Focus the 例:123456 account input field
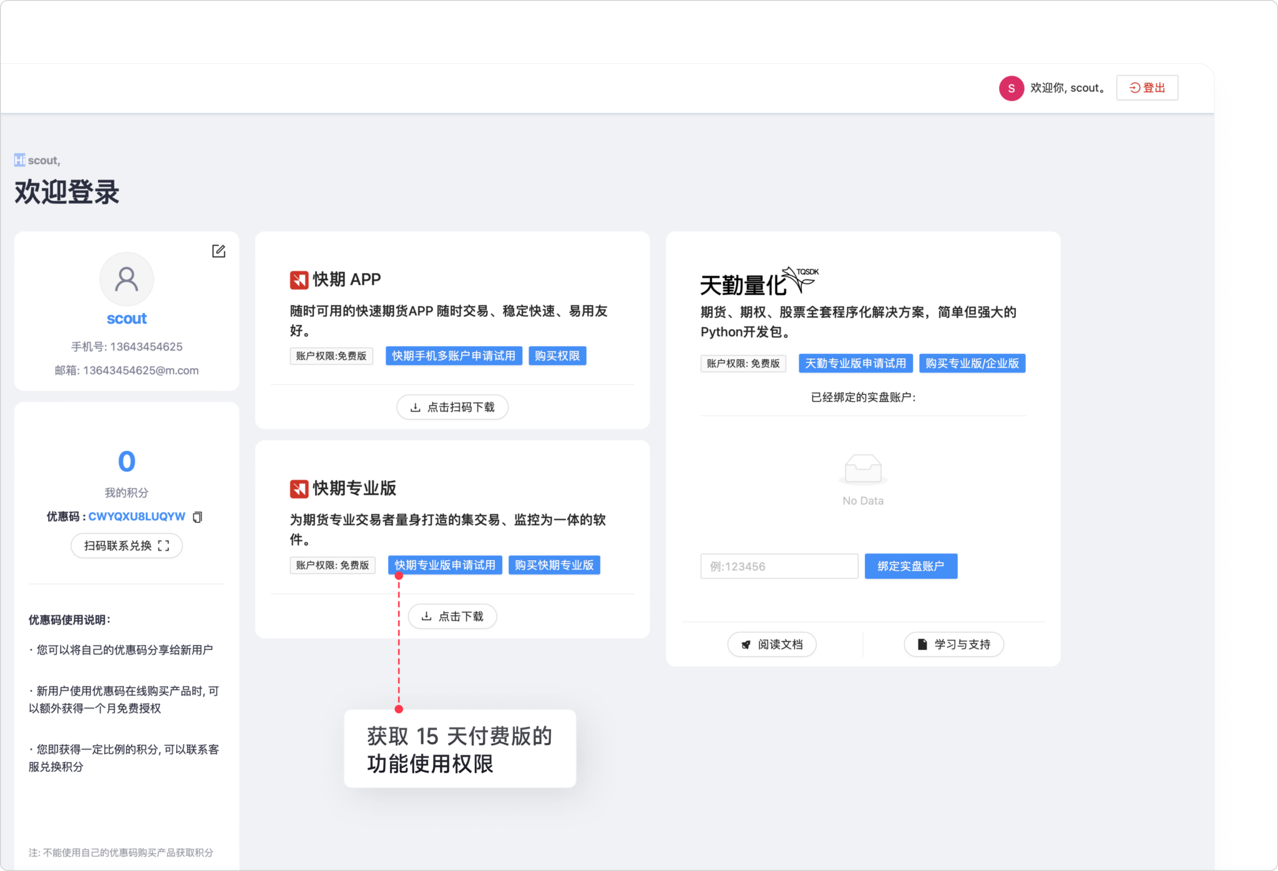Screen dimensions: 1278x871 click(x=779, y=567)
